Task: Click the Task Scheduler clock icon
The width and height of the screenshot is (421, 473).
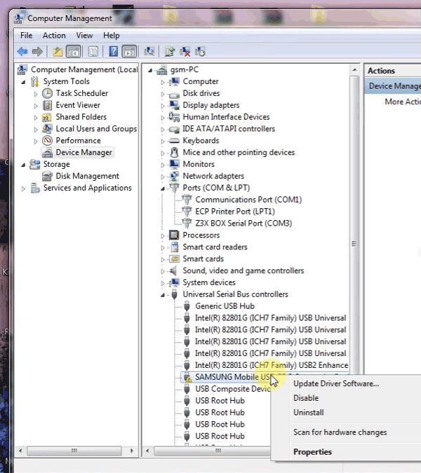Action: [47, 93]
